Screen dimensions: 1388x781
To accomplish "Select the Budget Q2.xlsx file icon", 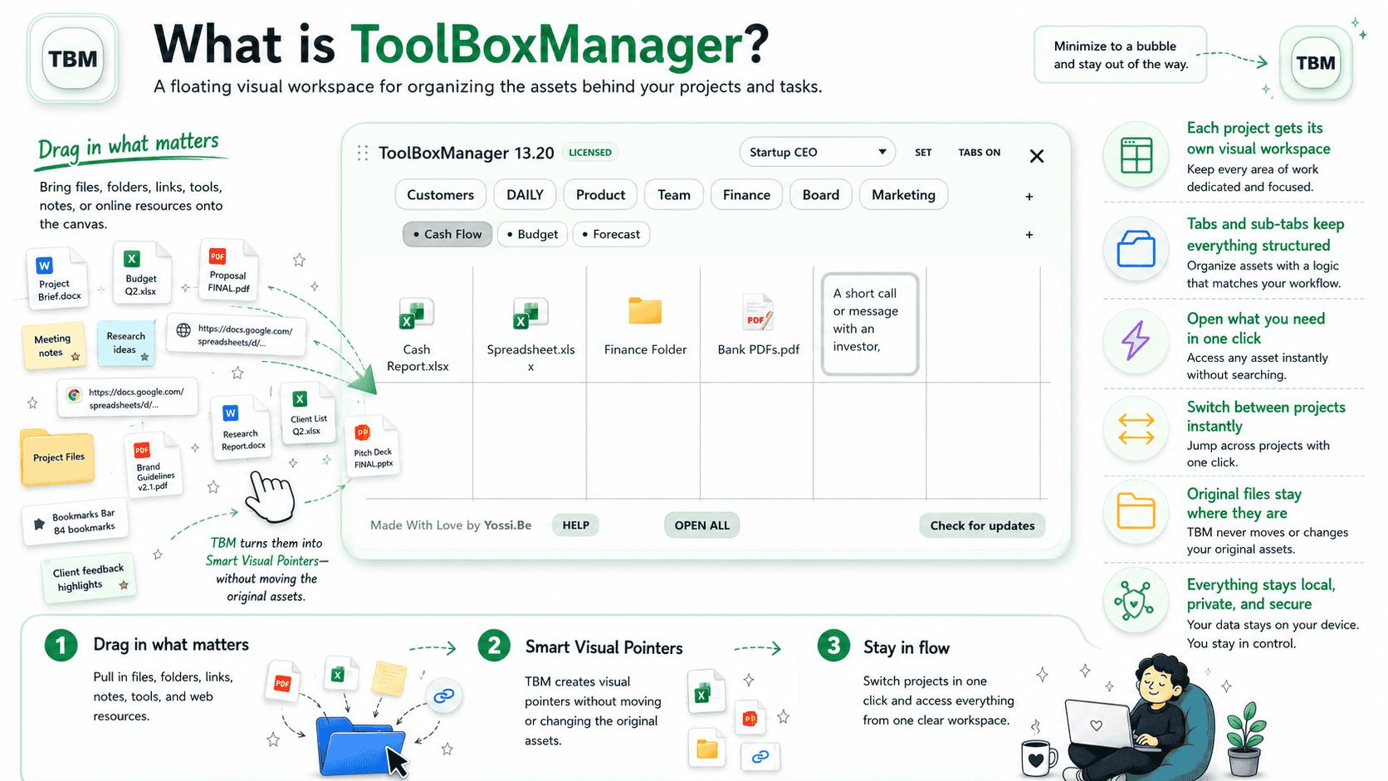I will (x=141, y=273).
